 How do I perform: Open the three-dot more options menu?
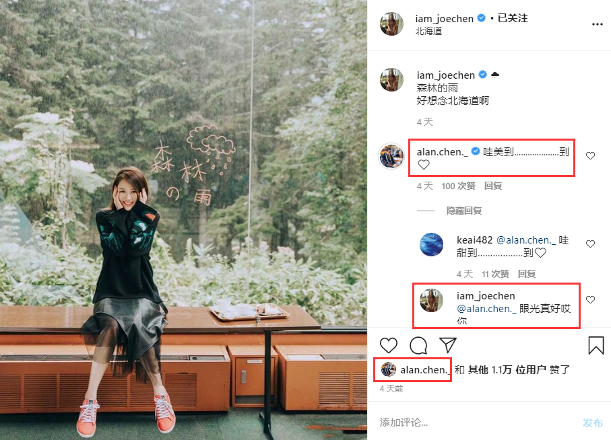pyautogui.click(x=597, y=24)
